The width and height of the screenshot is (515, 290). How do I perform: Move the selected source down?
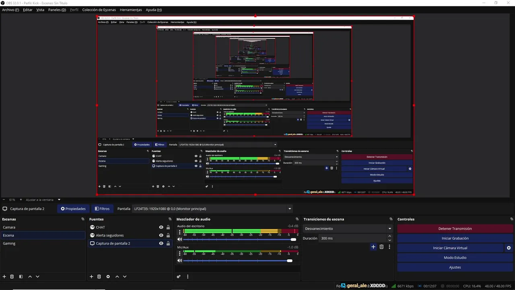pos(125,277)
